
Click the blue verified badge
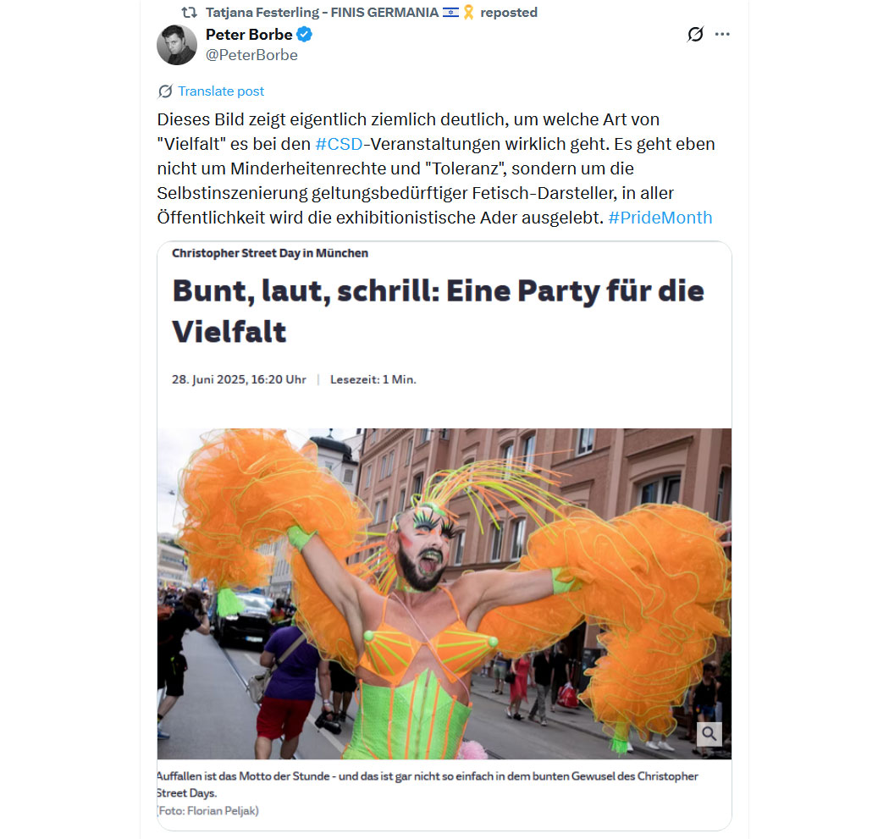pos(305,35)
